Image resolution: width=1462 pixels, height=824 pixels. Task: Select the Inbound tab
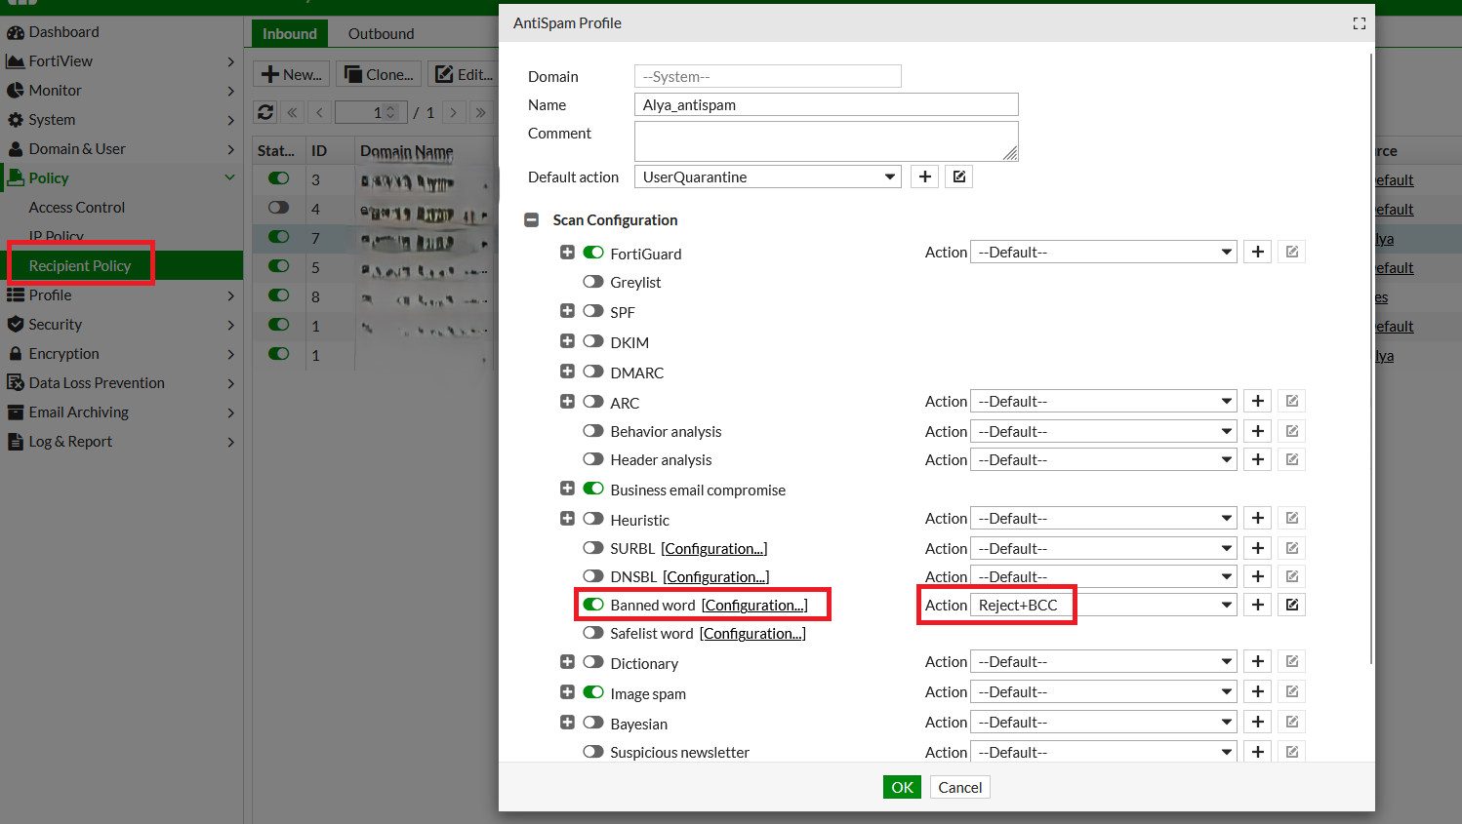pyautogui.click(x=290, y=33)
